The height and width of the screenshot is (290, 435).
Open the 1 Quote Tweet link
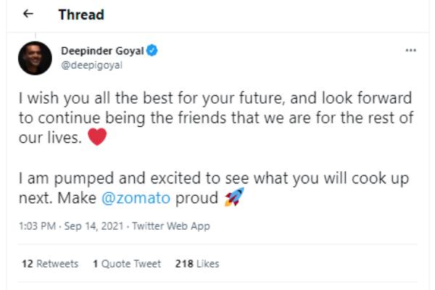[127, 264]
